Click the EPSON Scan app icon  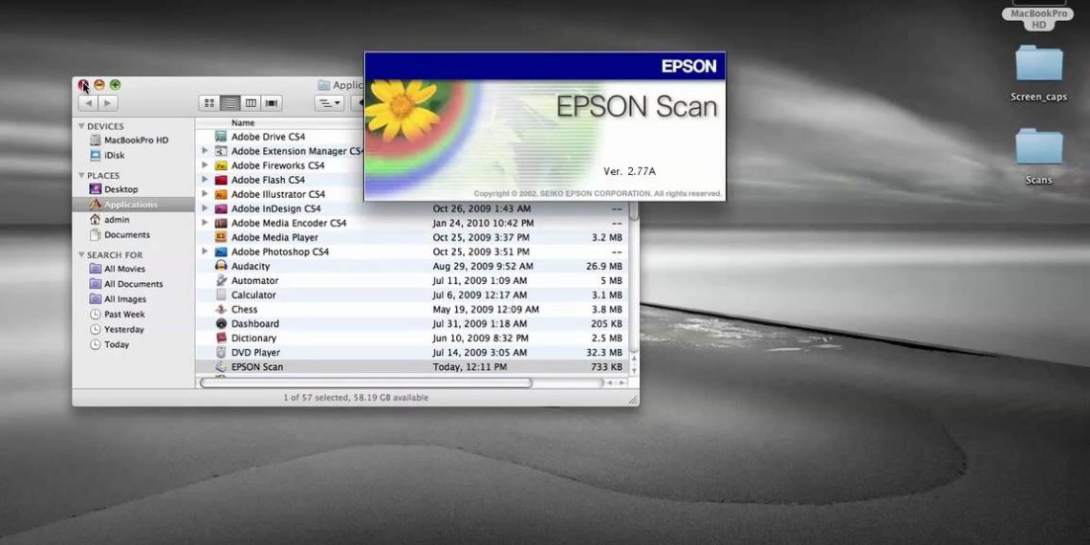tap(221, 367)
